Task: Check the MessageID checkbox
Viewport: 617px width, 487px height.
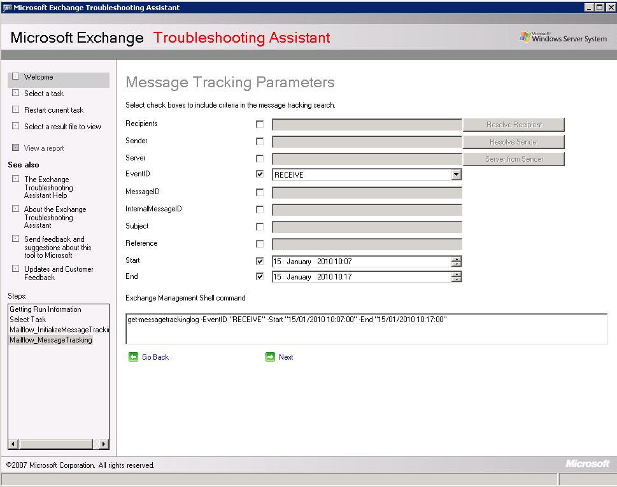Action: pyautogui.click(x=260, y=192)
